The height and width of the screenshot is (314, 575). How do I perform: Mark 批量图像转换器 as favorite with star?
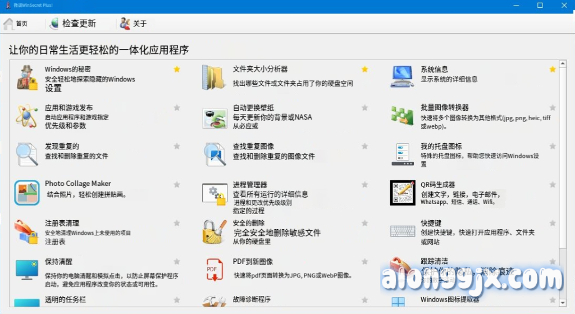553,107
